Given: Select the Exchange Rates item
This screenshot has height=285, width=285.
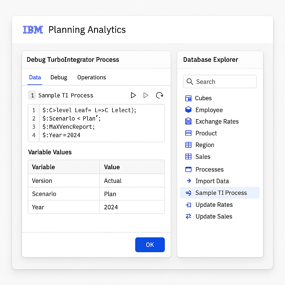Looking at the screenshot, I should coord(217,121).
